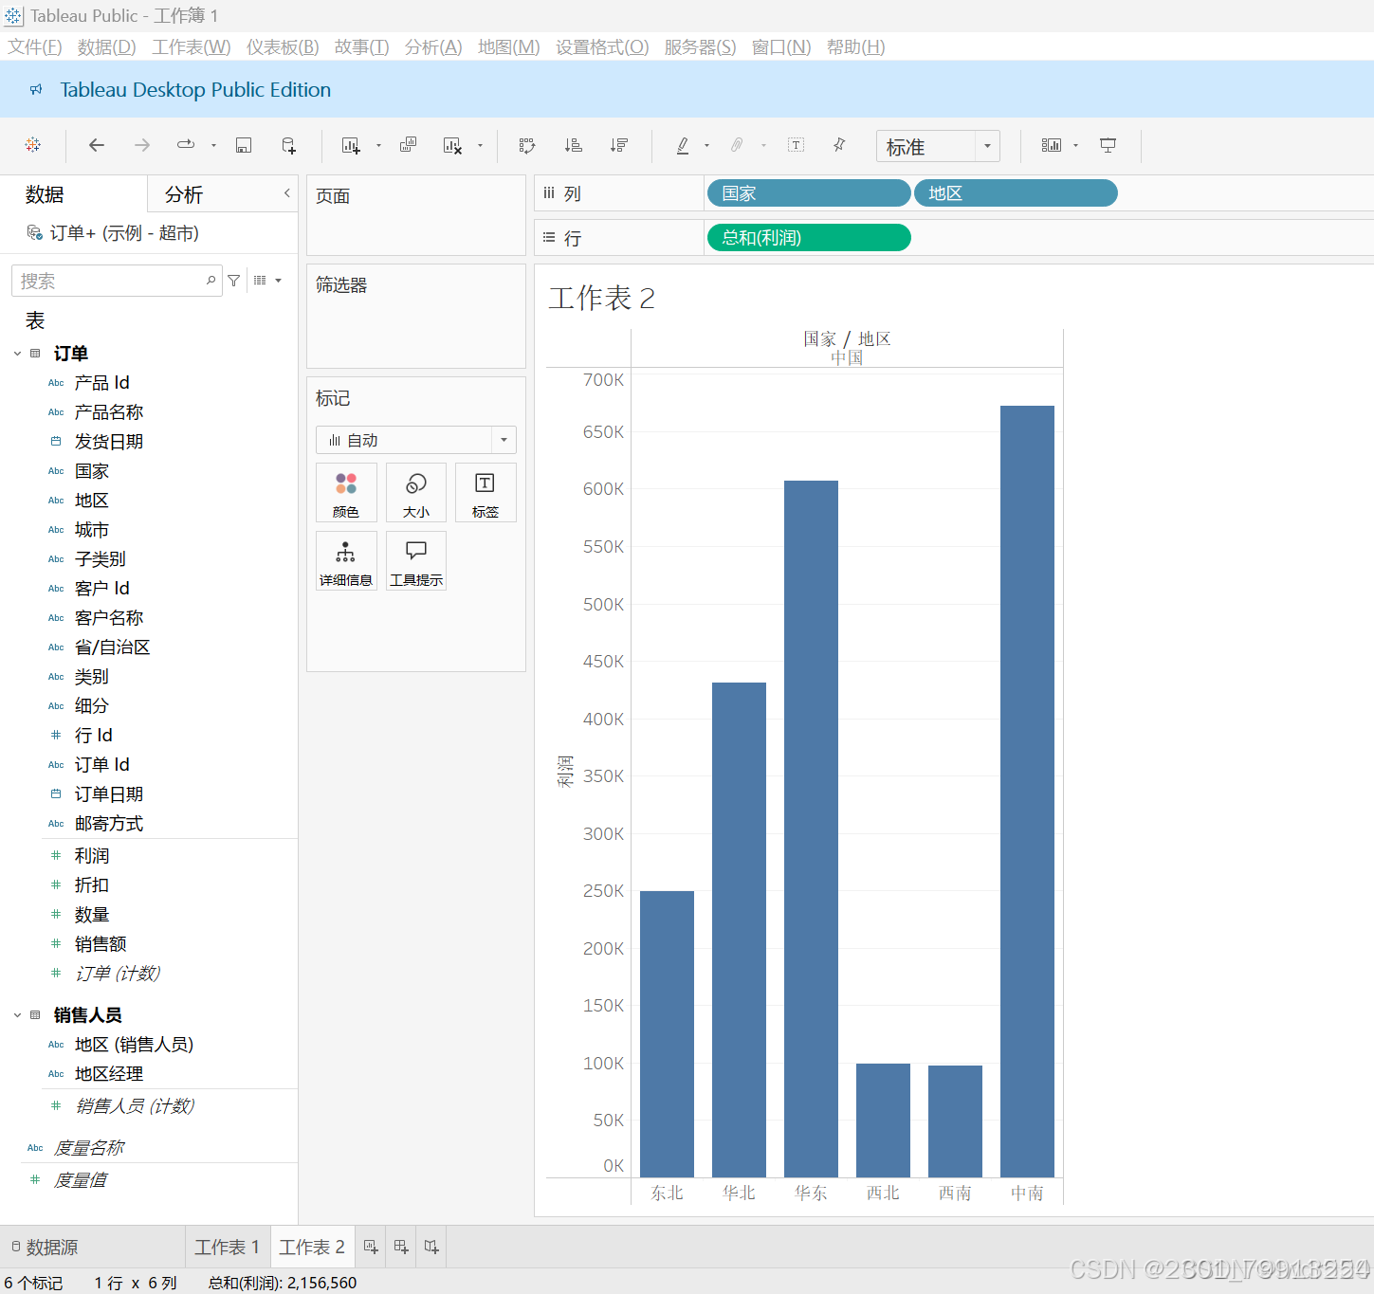This screenshot has height=1294, width=1374.
Task: Open the Color shelf on the Marks card
Action: pos(345,492)
